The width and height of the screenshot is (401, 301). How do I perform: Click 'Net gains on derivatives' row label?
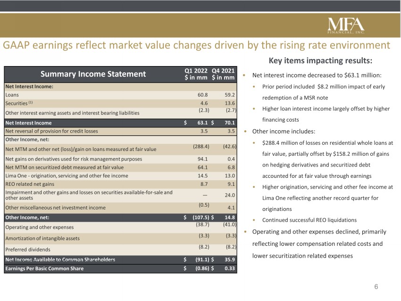tap(74, 159)
